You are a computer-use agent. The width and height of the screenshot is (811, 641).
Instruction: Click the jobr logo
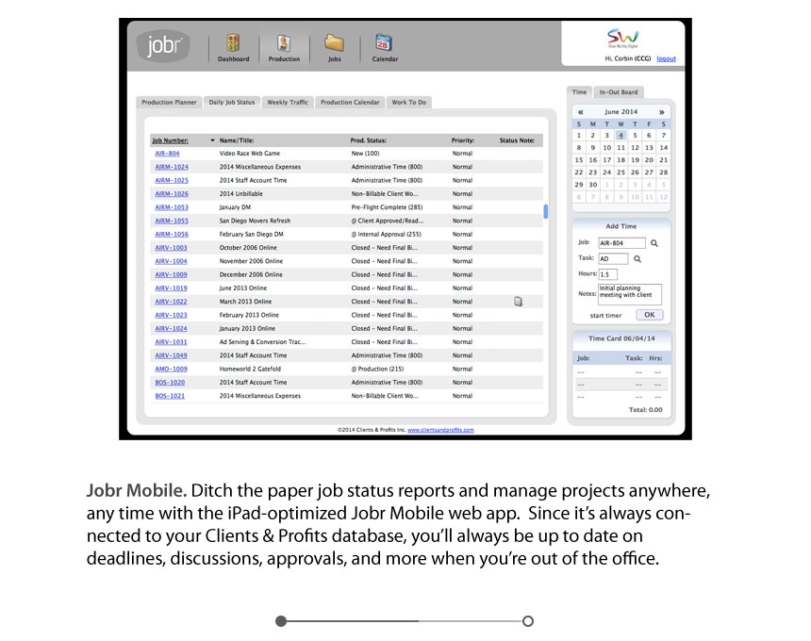click(x=163, y=46)
